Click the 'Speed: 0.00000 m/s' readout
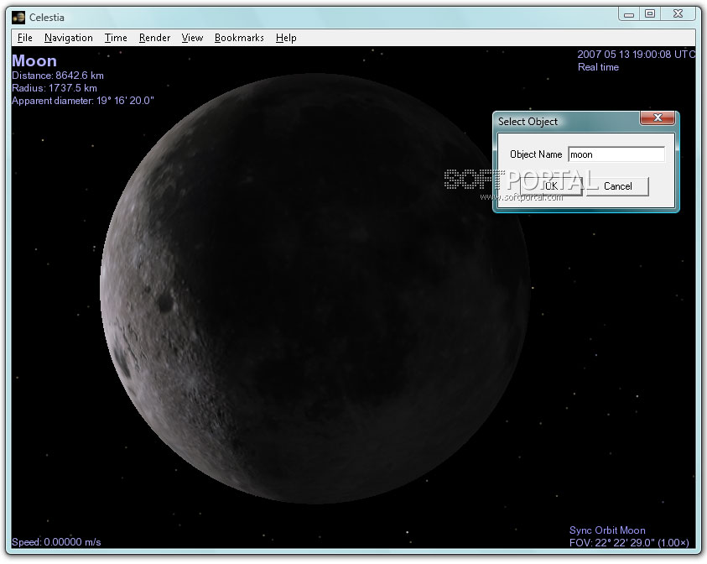707x564 pixels. coord(56,542)
